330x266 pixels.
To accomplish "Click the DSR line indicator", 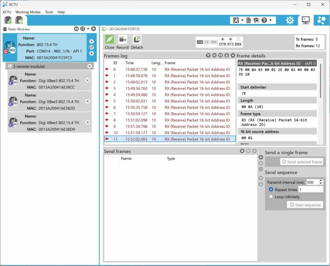I will (x=214, y=42).
